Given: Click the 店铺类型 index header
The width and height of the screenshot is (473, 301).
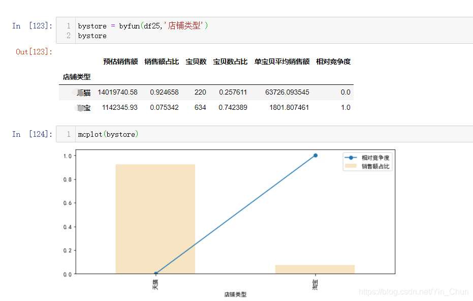Looking at the screenshot, I should [x=77, y=77].
